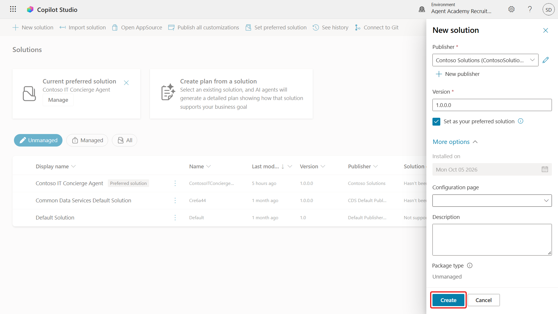The height and width of the screenshot is (314, 558).
Task: Click Manage on preferred solution card
Action: (58, 100)
